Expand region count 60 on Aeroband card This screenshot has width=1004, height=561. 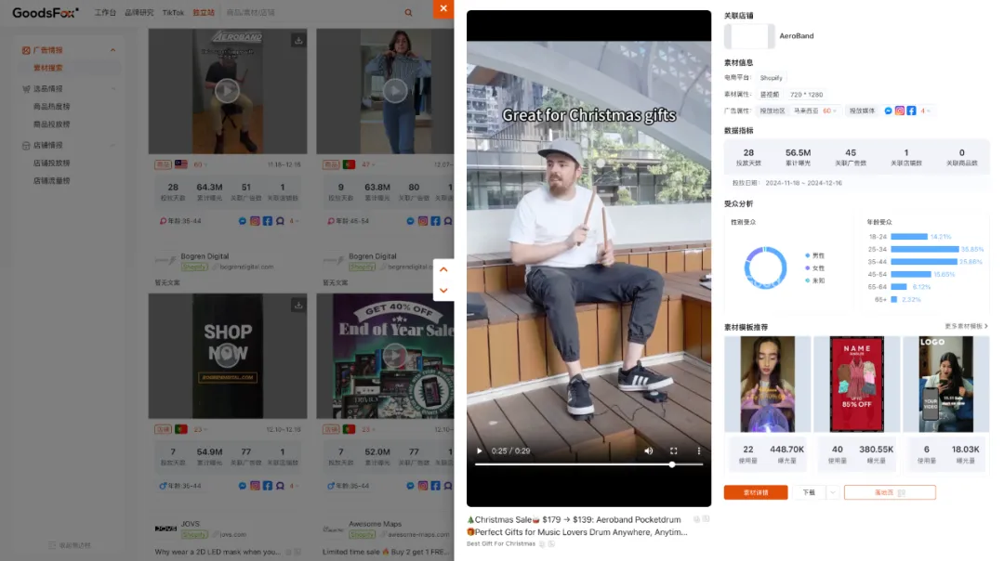pyautogui.click(x=200, y=164)
